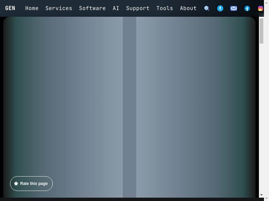This screenshot has height=201, width=269.
Task: Open the AI navigation link
Action: (x=116, y=8)
